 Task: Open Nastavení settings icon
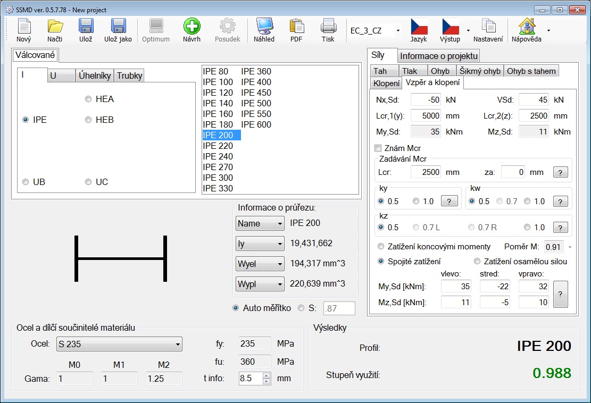click(x=488, y=30)
